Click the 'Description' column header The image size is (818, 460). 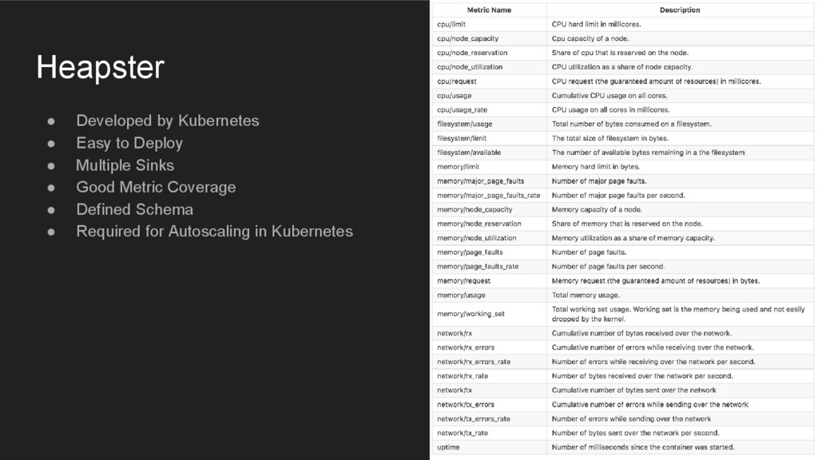[679, 10]
